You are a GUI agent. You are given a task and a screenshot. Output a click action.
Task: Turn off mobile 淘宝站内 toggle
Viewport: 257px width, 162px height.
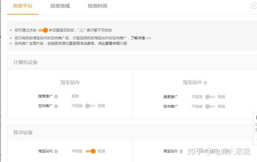pos(90,151)
